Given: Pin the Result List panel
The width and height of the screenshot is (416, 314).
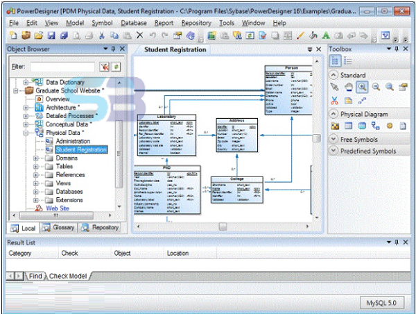Looking at the screenshot, I should click(397, 242).
